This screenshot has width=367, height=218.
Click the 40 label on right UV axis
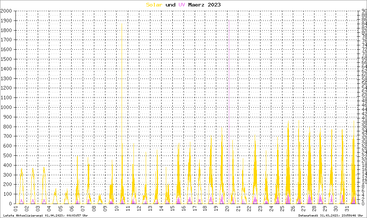364,118
